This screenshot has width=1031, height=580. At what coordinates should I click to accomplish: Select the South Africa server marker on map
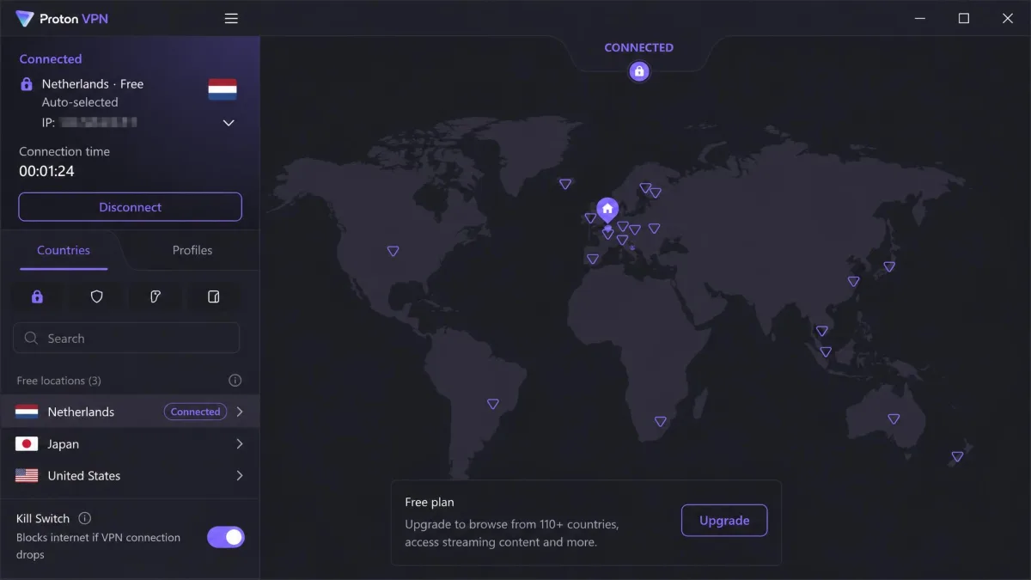pyautogui.click(x=660, y=422)
